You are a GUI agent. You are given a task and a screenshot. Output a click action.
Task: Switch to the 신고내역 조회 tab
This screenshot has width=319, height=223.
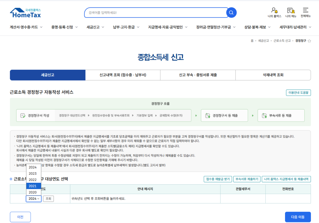(123, 75)
